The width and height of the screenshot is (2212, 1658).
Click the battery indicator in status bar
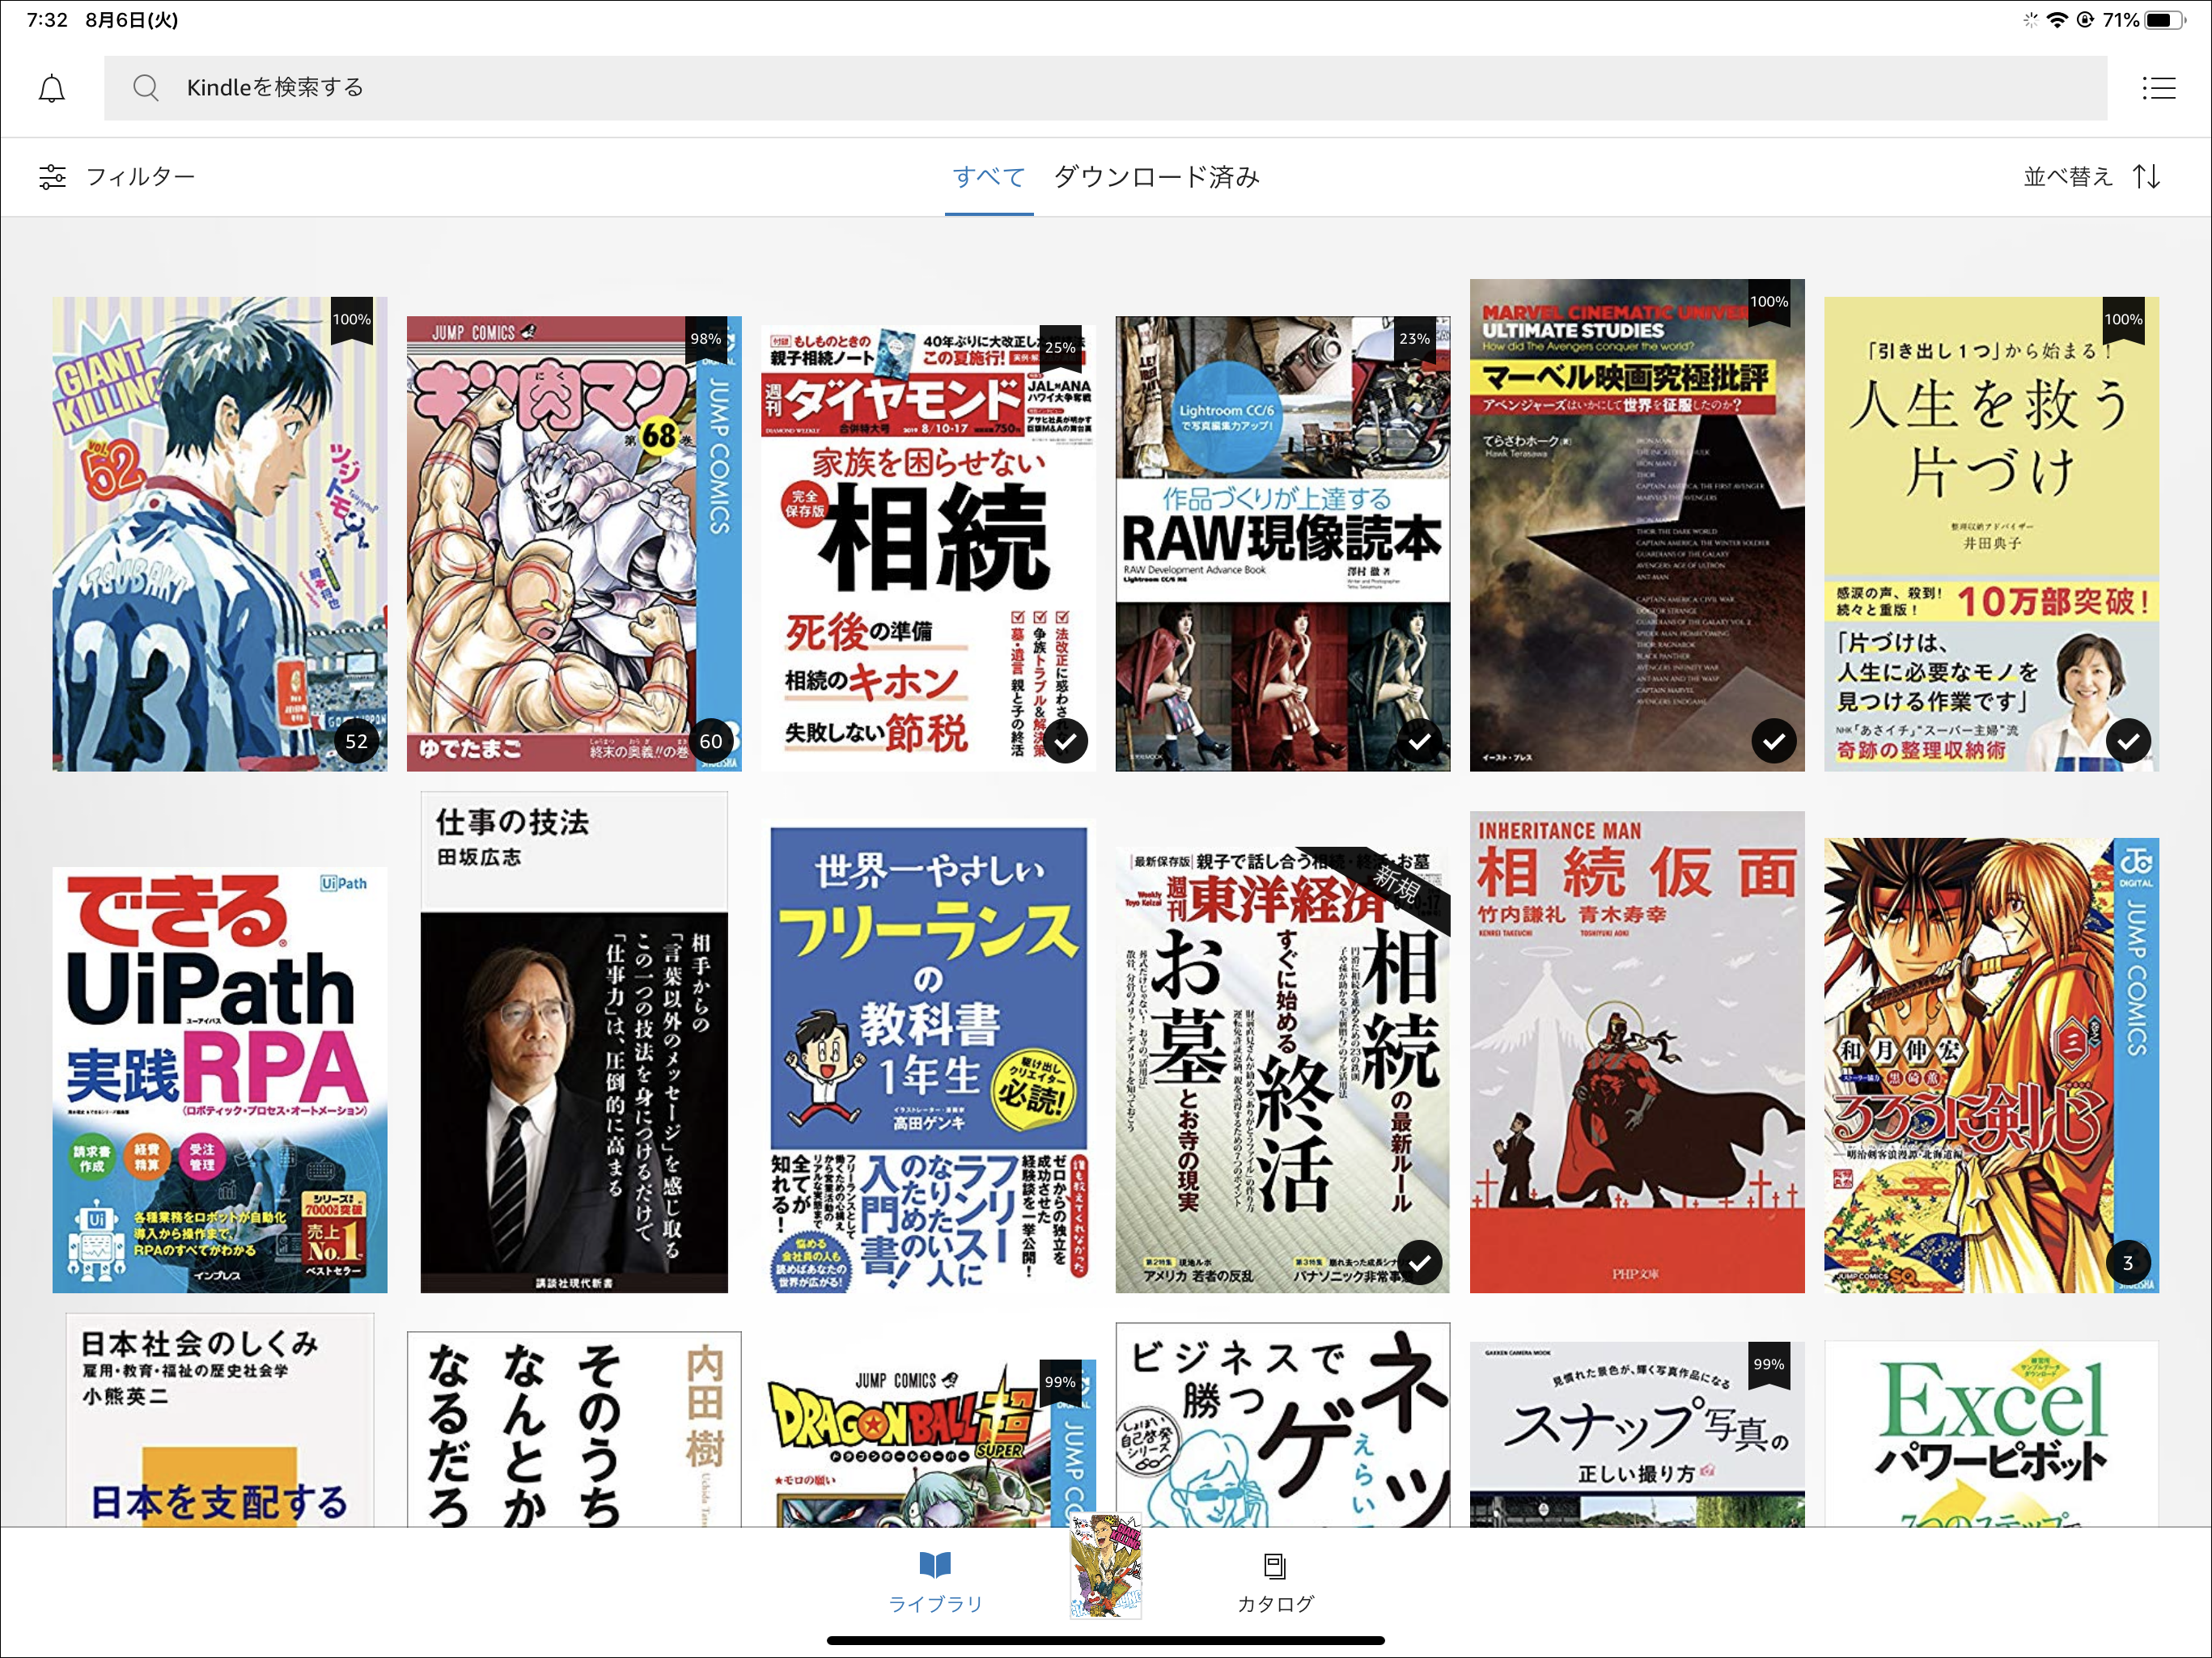(x=2166, y=20)
